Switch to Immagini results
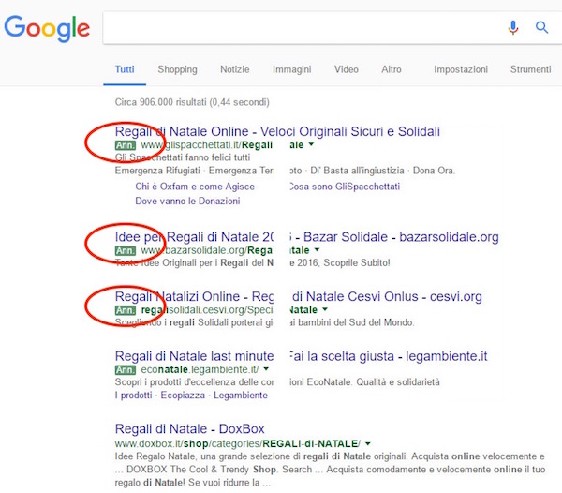 [291, 69]
